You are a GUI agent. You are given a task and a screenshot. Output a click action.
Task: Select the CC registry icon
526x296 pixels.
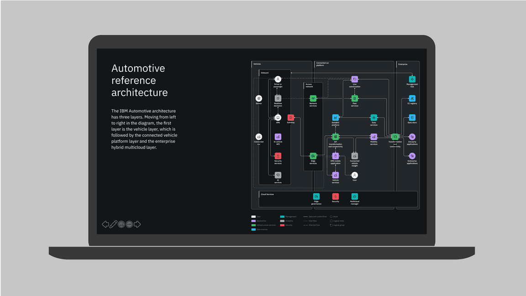(x=412, y=99)
